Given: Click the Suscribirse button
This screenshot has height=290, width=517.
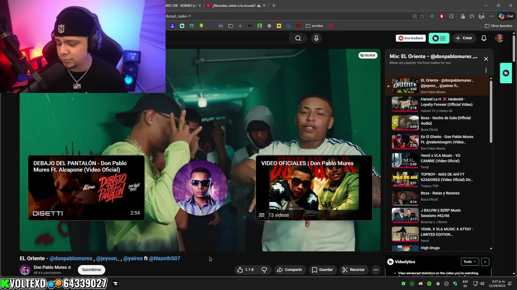Looking at the screenshot, I should (x=91, y=270).
